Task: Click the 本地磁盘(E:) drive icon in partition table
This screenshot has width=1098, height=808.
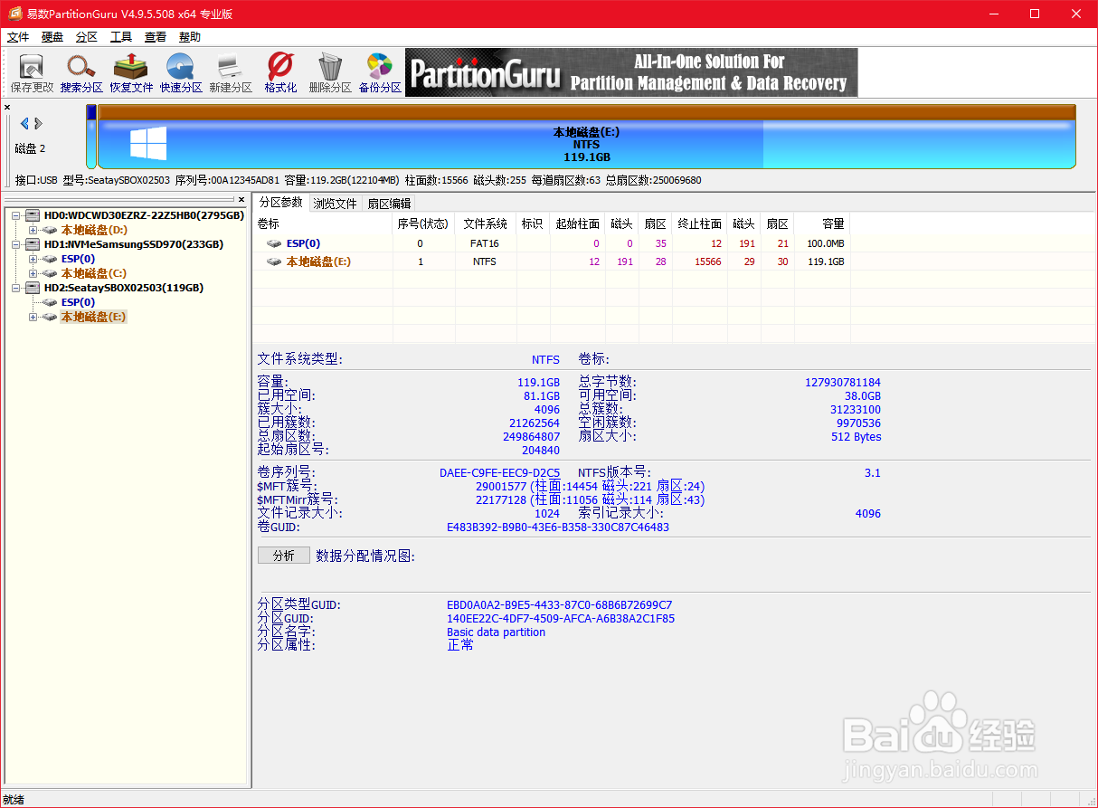Action: click(x=274, y=261)
